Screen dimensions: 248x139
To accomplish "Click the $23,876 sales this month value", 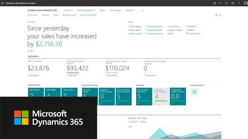I will coord(38,68).
